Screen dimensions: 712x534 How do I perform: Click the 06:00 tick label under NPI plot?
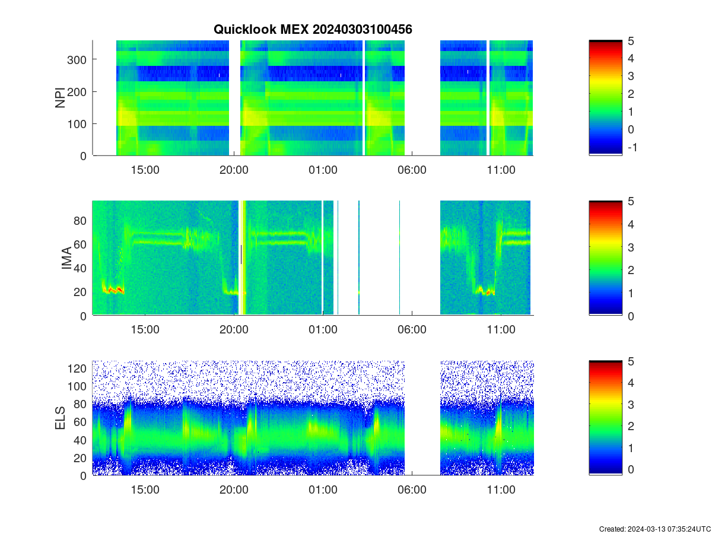click(x=412, y=170)
